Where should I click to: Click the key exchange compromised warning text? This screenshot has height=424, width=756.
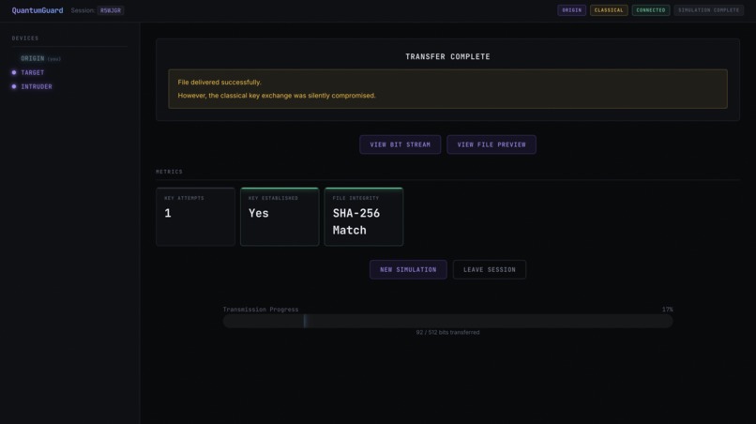[x=277, y=96]
